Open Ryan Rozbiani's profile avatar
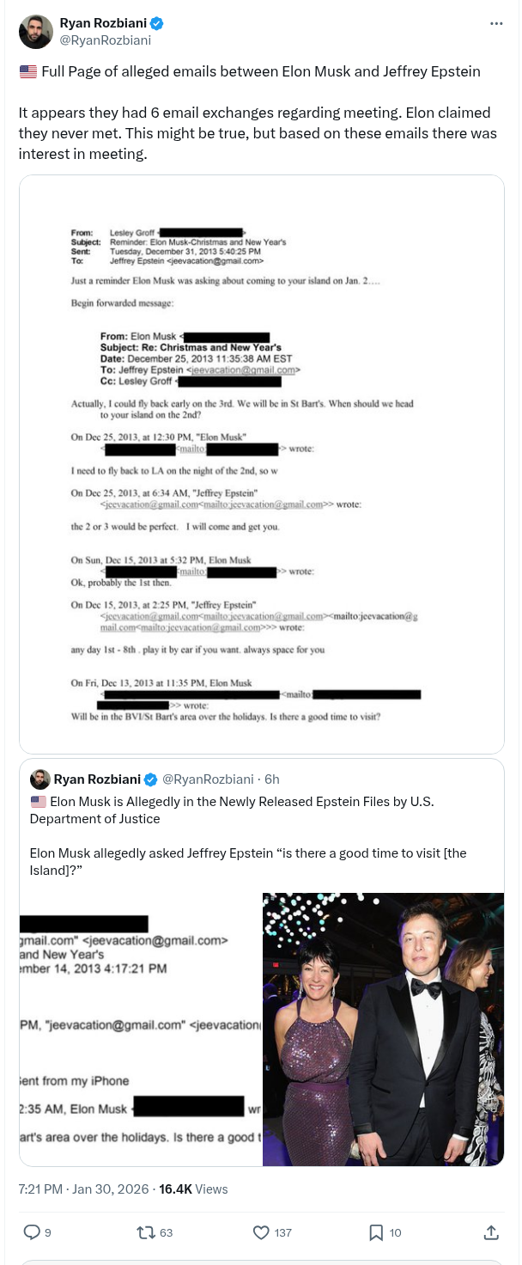The height and width of the screenshot is (1265, 522). [x=35, y=31]
